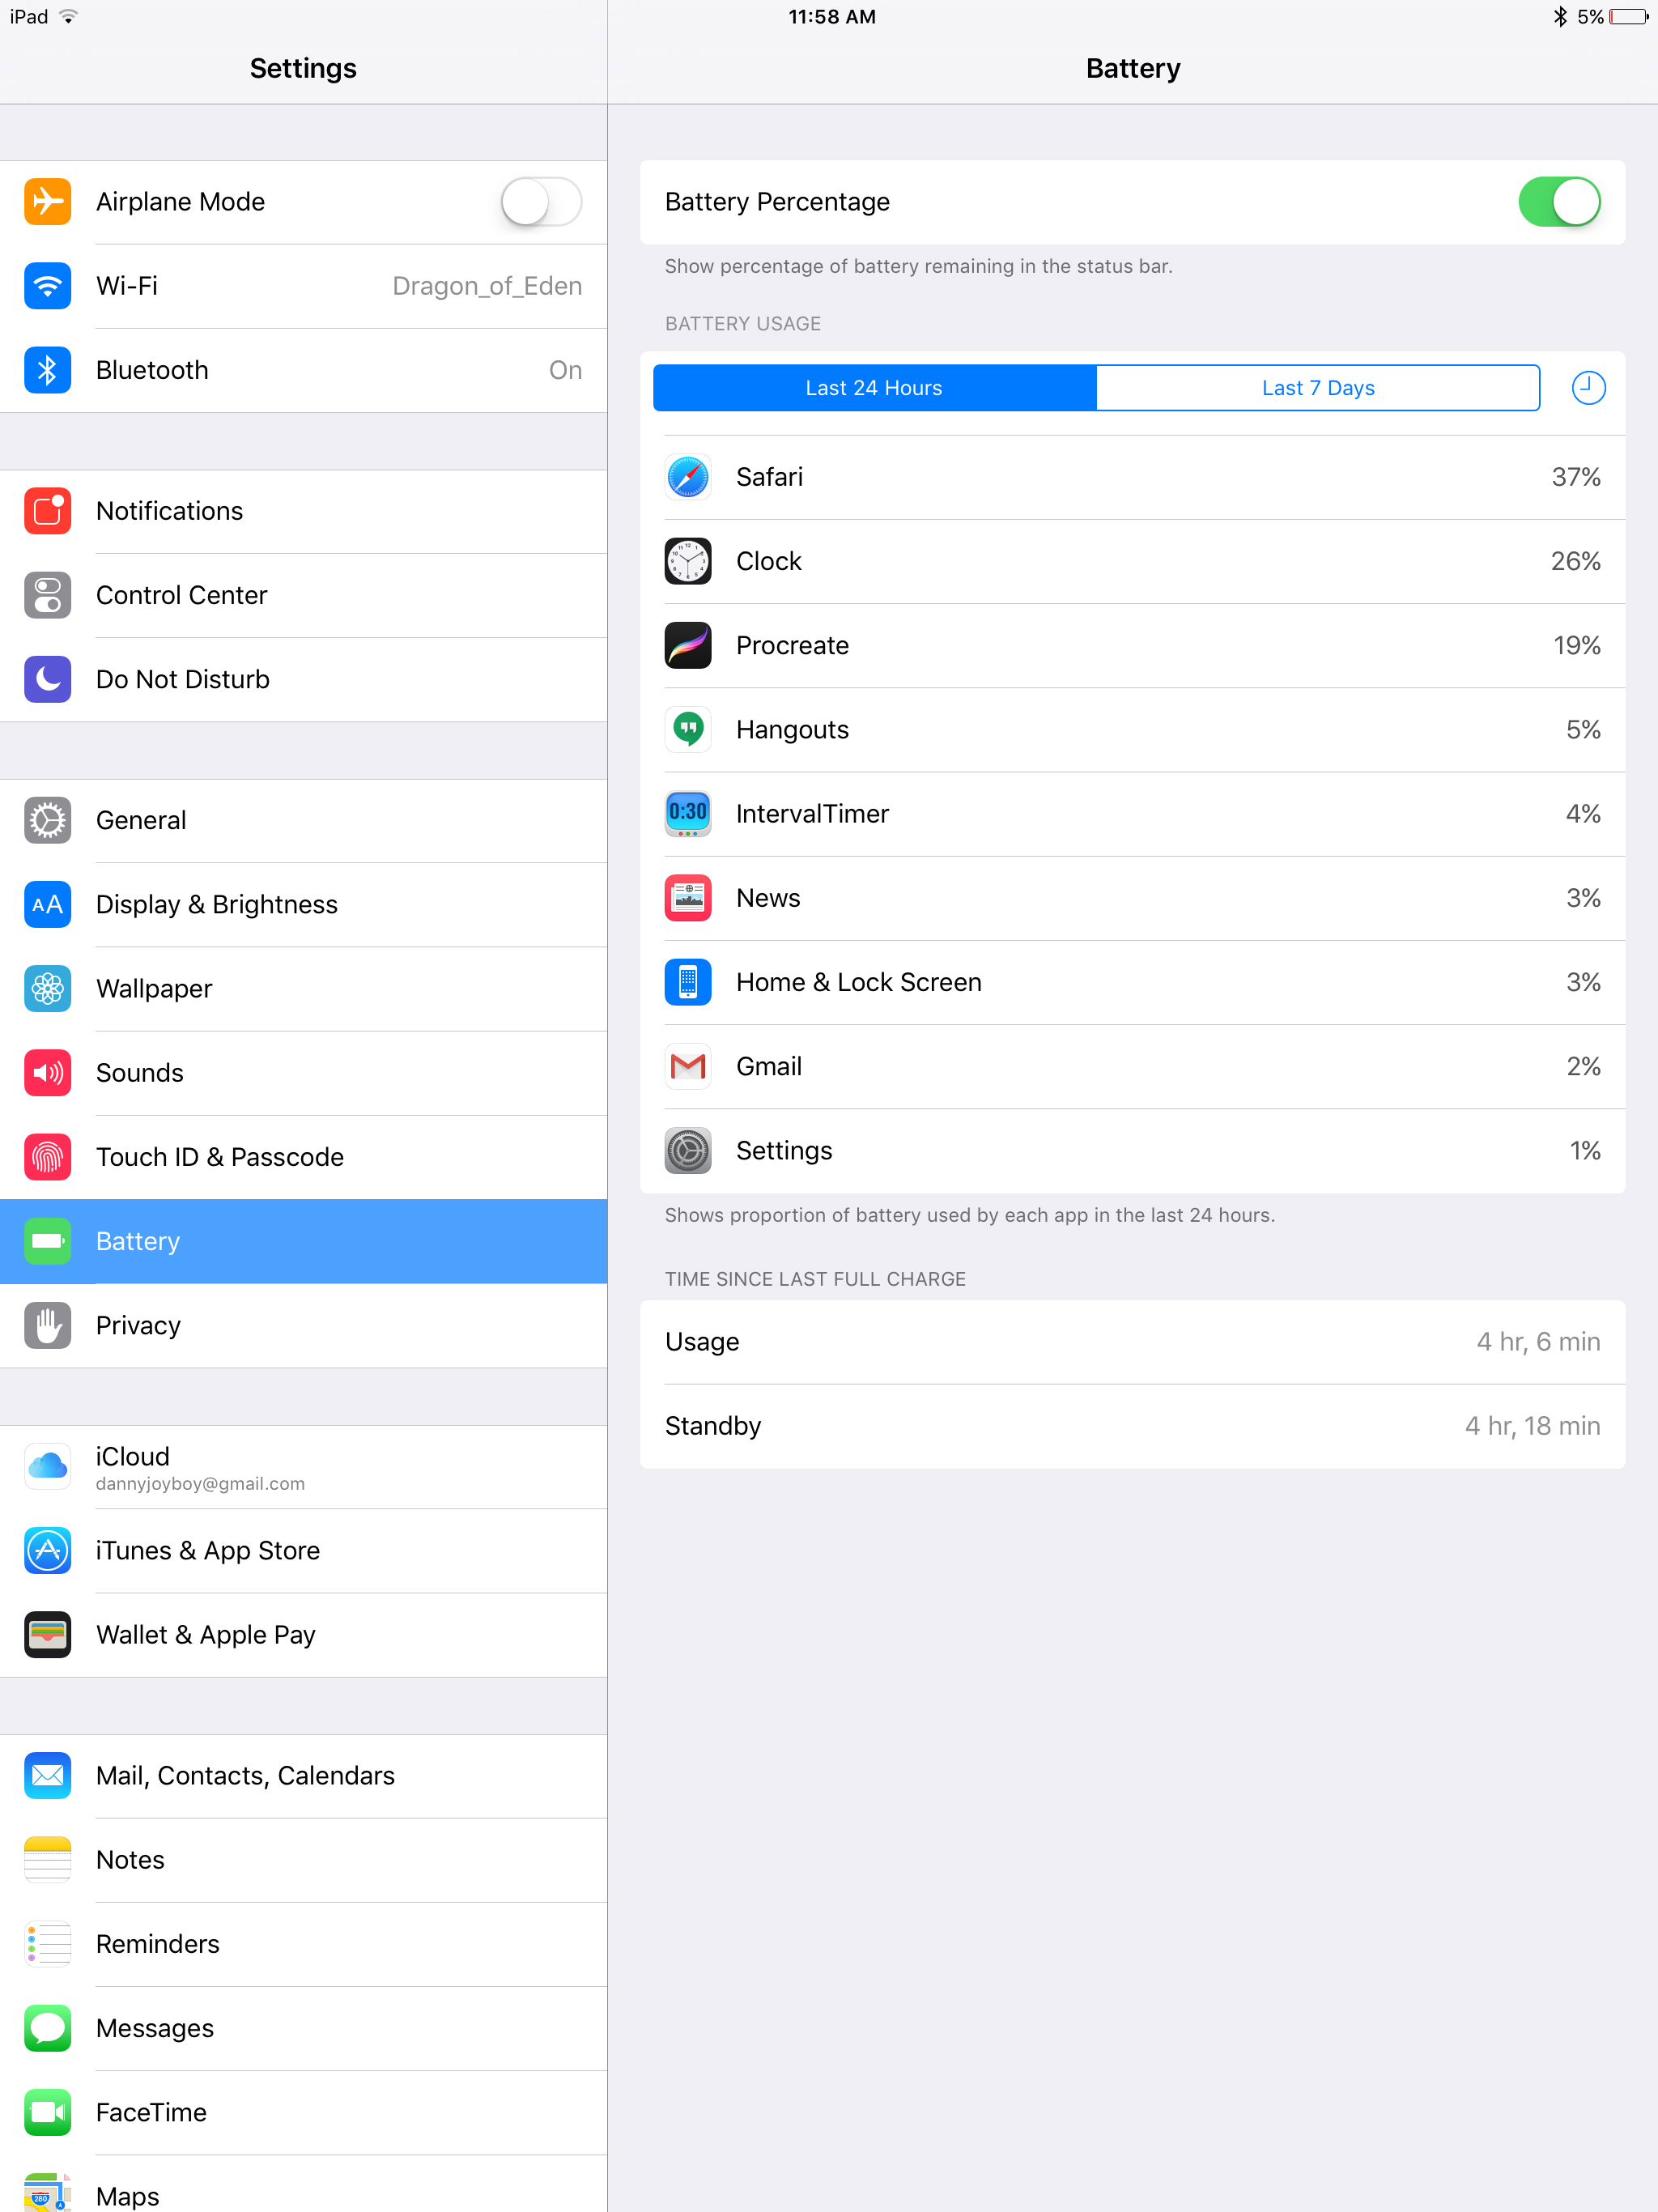The image size is (1658, 2212).
Task: Open the battery usage history clock icon
Action: pos(1585,387)
